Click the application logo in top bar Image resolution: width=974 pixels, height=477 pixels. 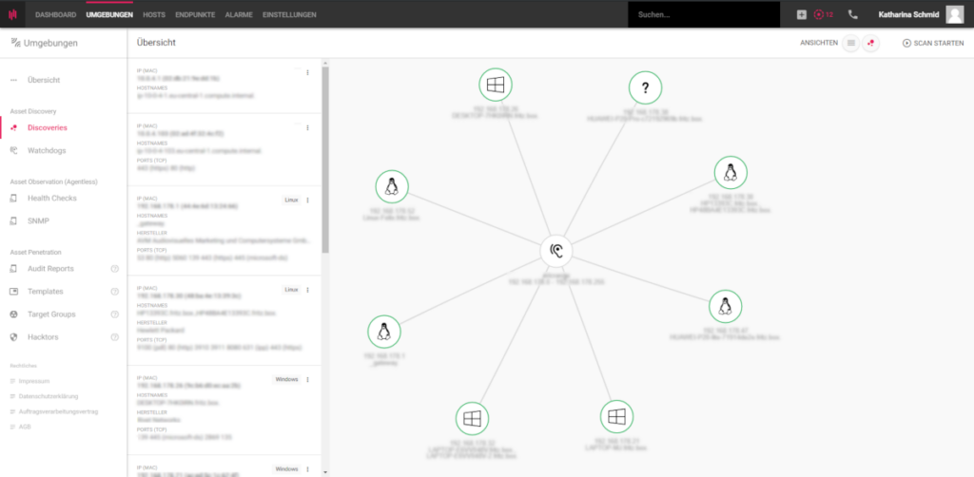(x=12, y=13)
